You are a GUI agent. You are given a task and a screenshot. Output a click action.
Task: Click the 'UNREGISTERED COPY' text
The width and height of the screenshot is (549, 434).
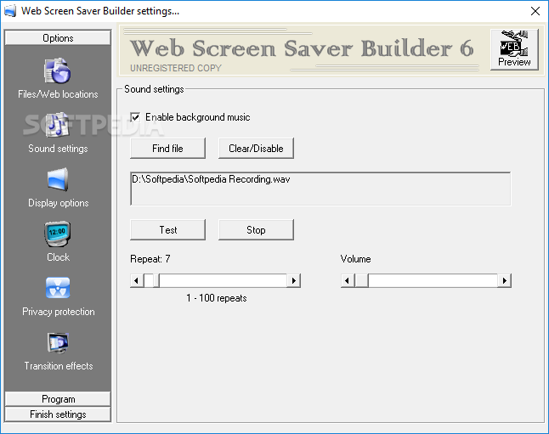click(176, 68)
